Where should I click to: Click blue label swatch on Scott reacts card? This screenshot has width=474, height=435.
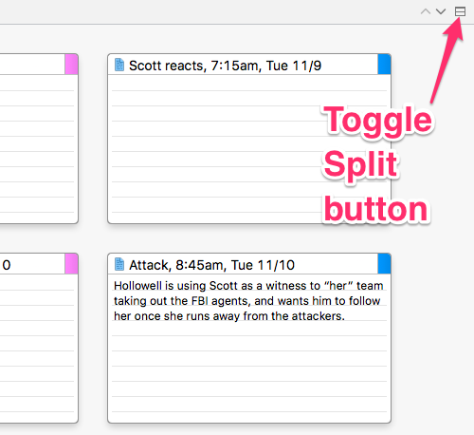point(384,65)
